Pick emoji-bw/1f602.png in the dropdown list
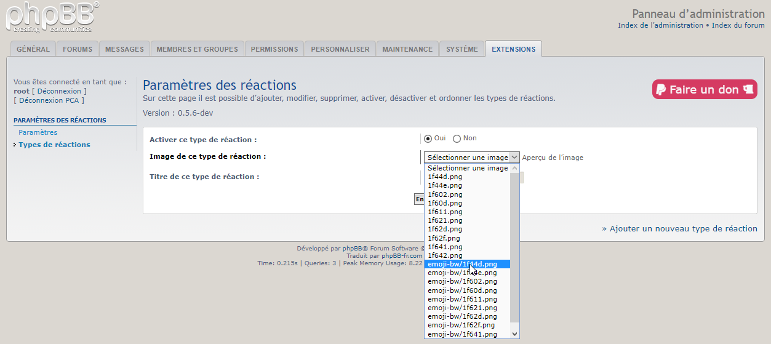 [462, 281]
